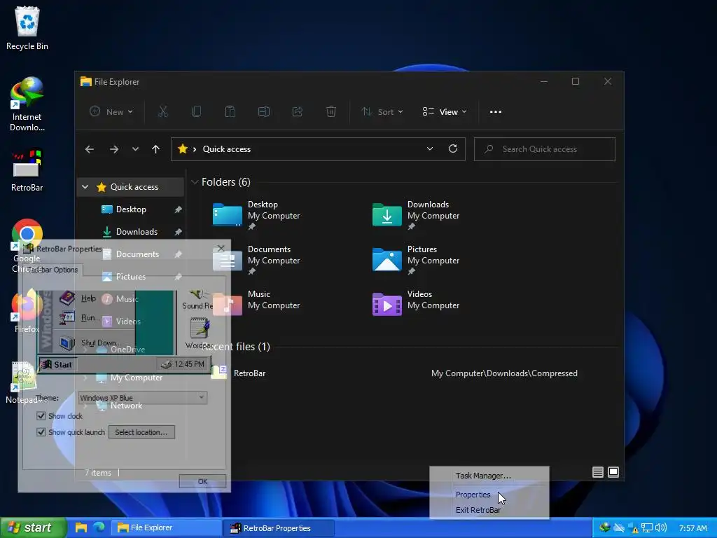Select the Internet Download Manager desktop icon
Image resolution: width=717 pixels, height=538 pixels.
(27, 105)
